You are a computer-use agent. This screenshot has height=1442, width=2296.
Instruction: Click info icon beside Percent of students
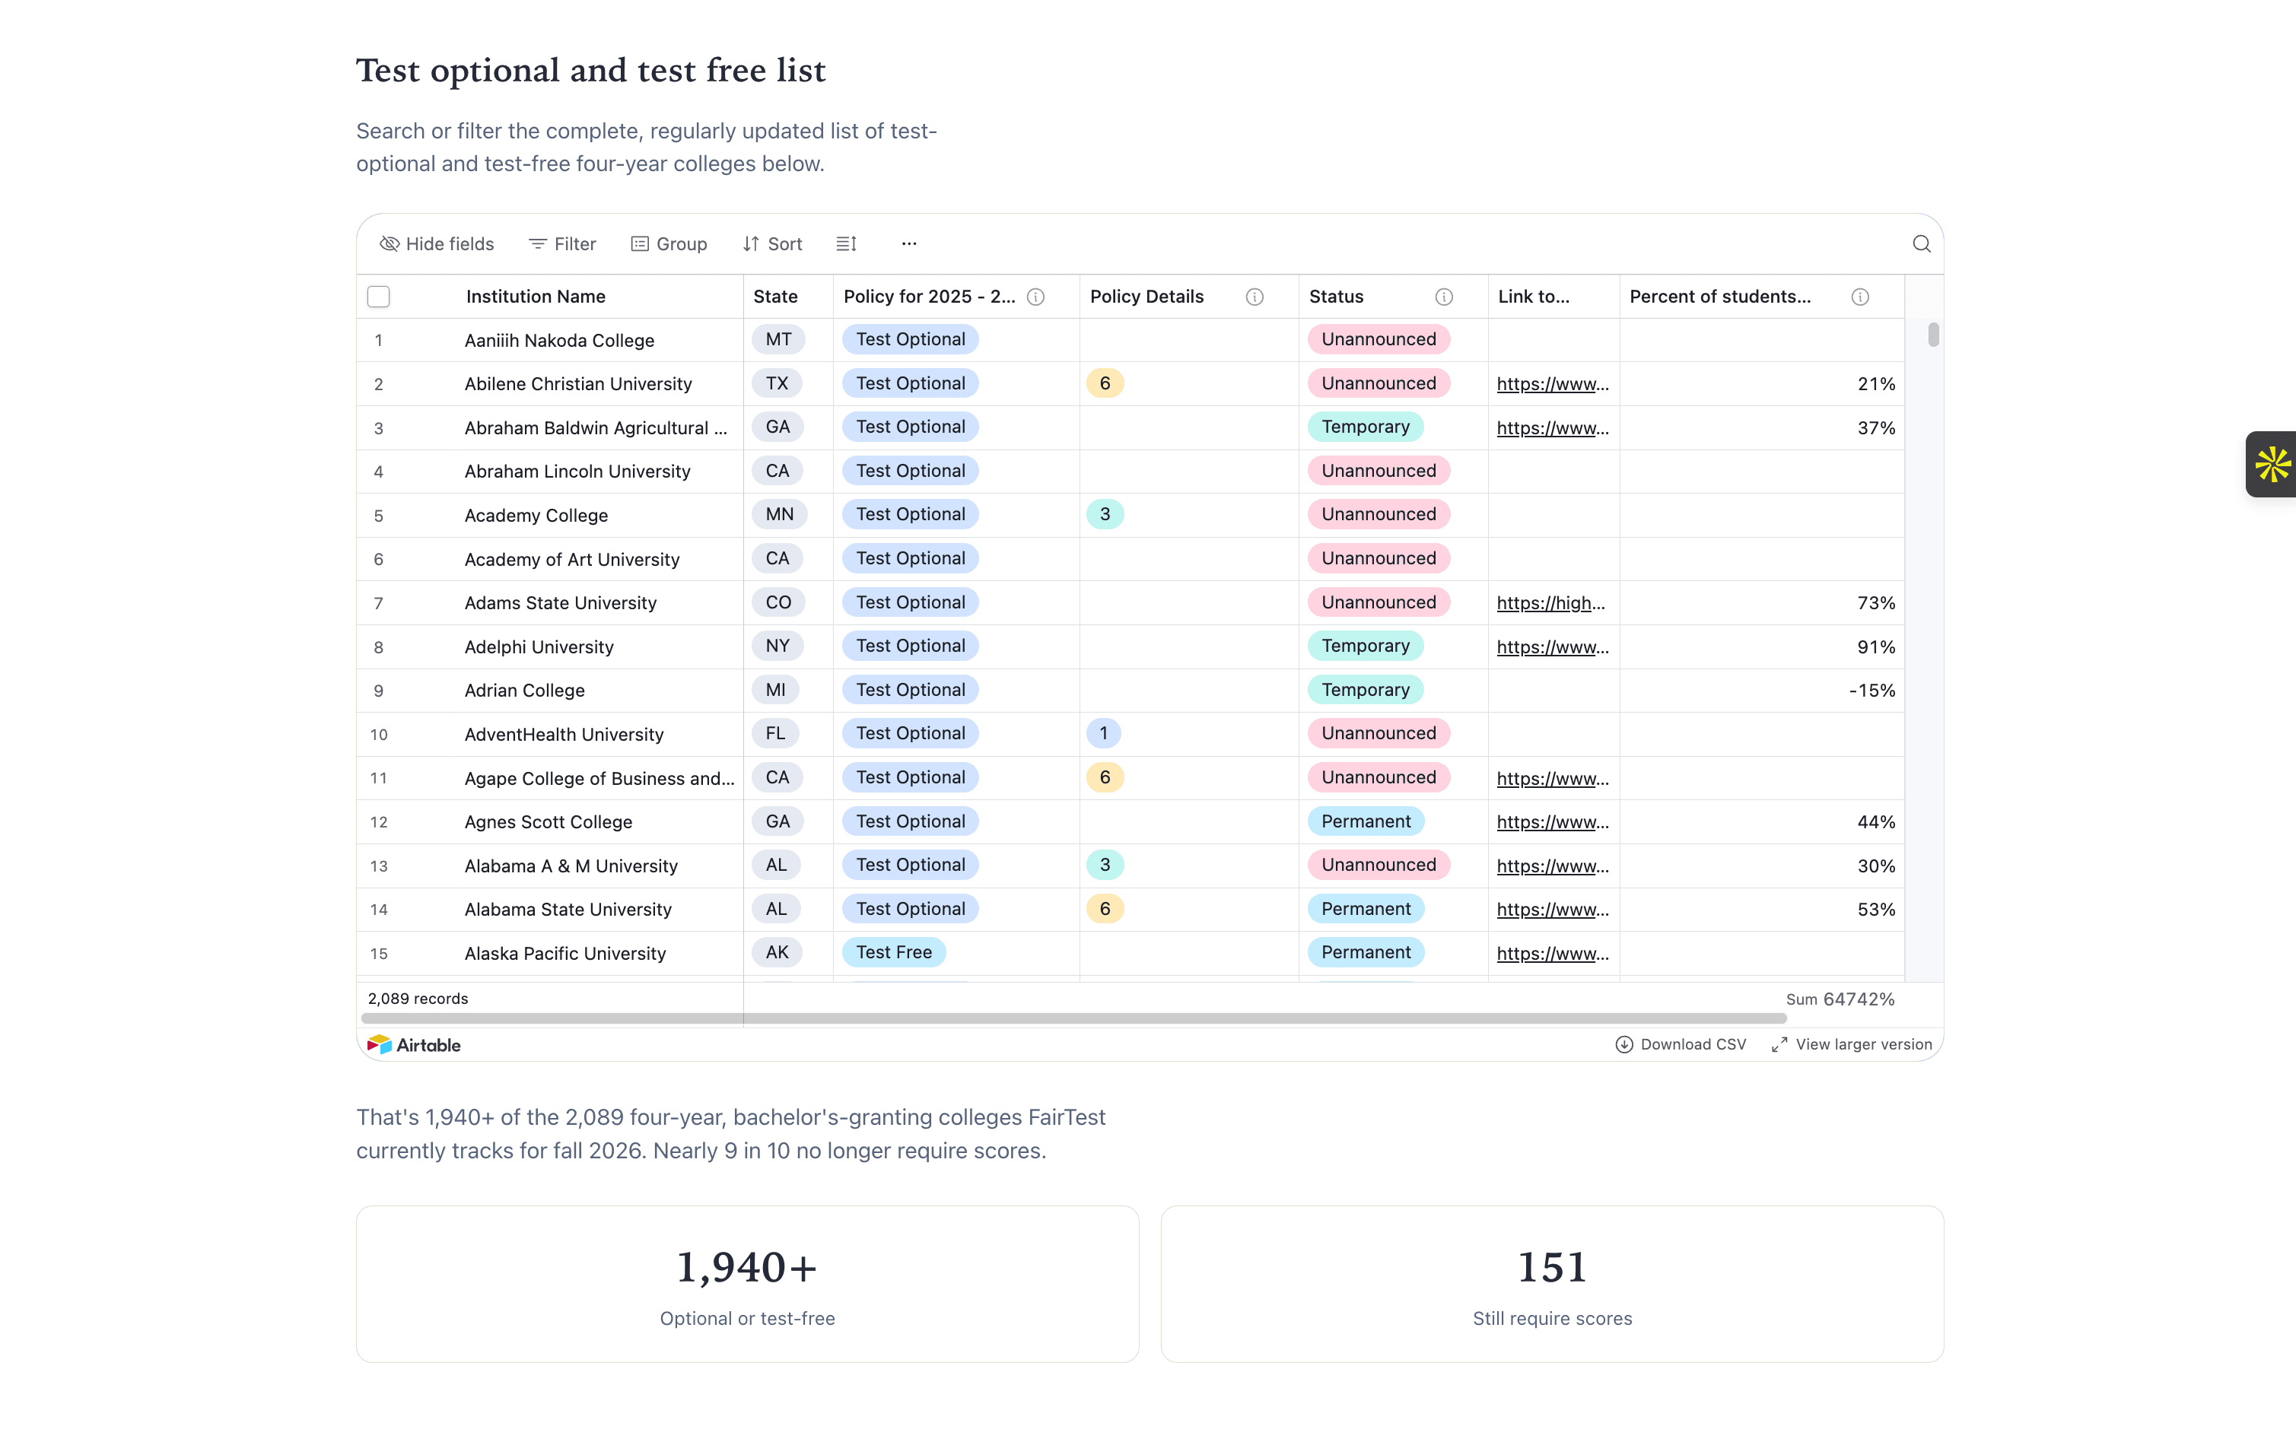pos(1859,297)
